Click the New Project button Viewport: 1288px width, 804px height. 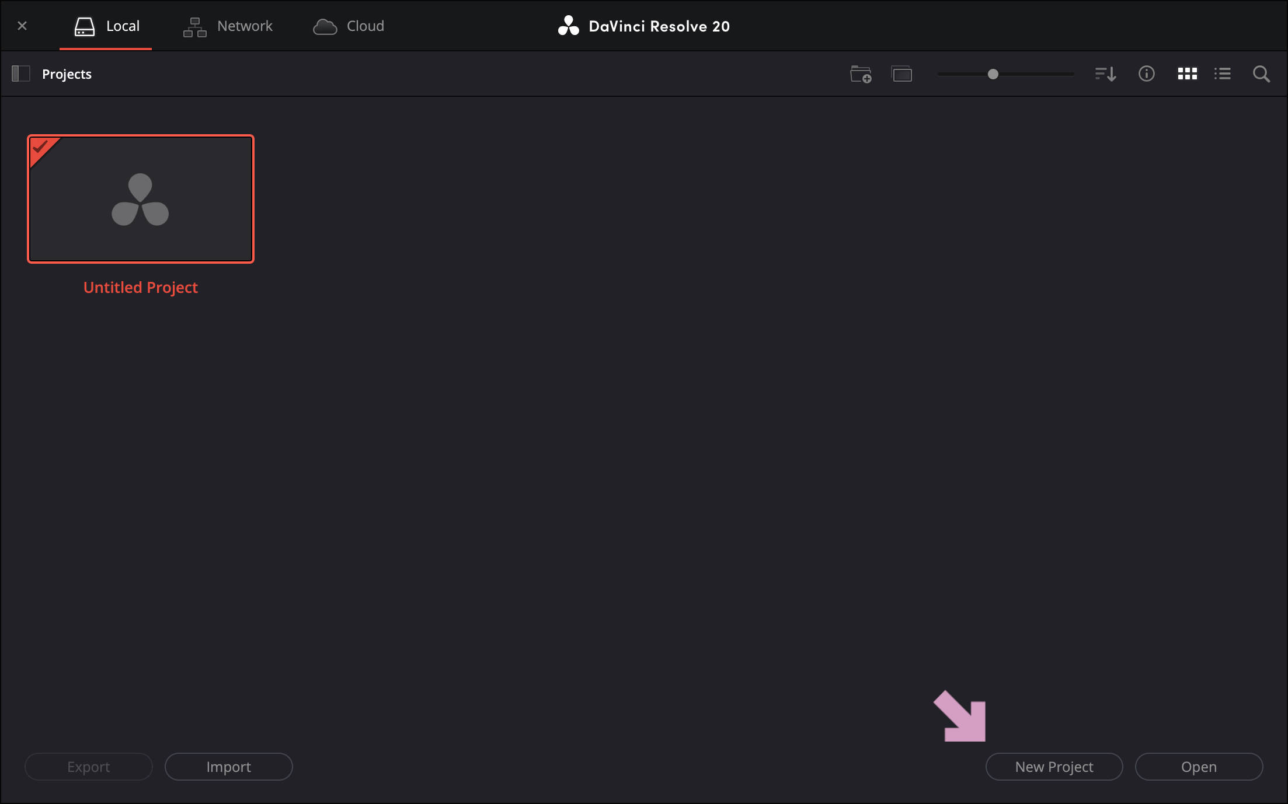tap(1054, 767)
